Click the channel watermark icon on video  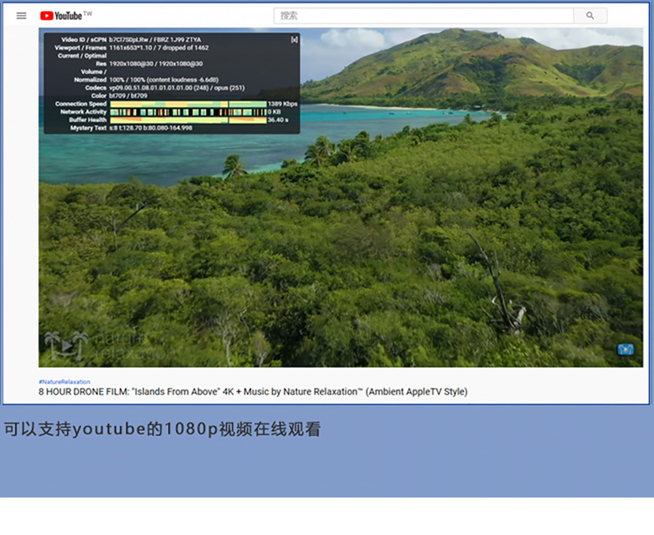click(625, 349)
